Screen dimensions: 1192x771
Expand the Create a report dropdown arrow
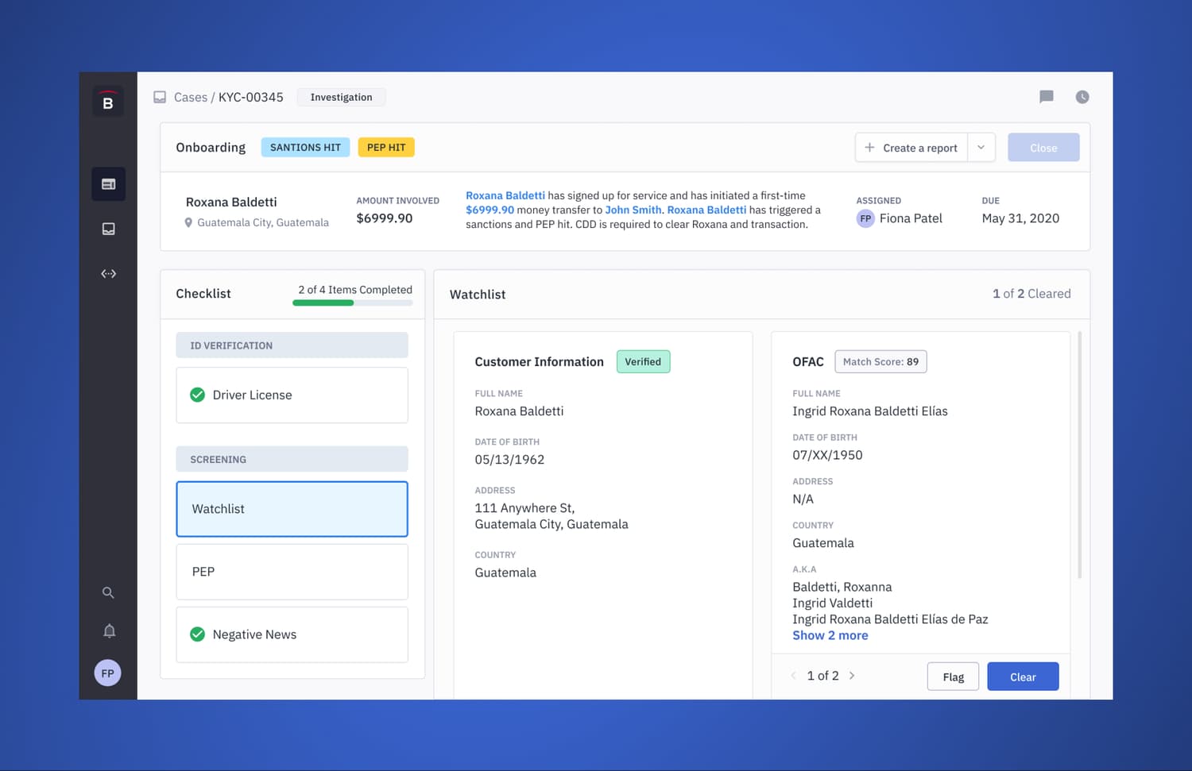click(x=981, y=148)
